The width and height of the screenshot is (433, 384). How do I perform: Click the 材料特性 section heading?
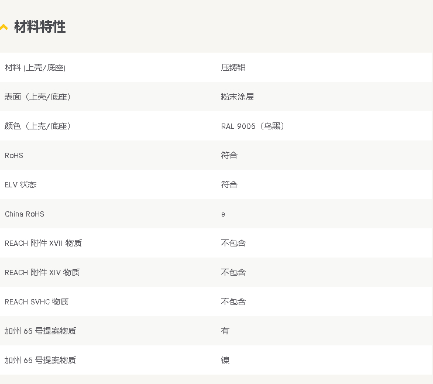[40, 27]
